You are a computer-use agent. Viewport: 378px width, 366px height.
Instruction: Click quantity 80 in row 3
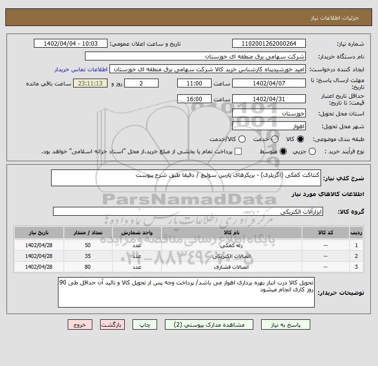pos(88,267)
